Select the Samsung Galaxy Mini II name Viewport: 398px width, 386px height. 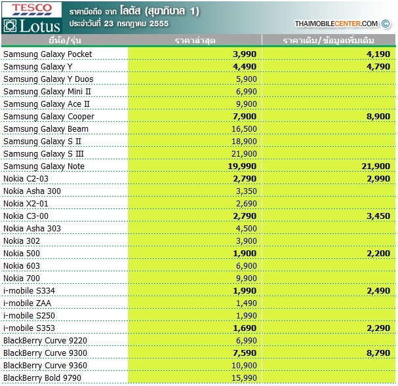pos(47,91)
